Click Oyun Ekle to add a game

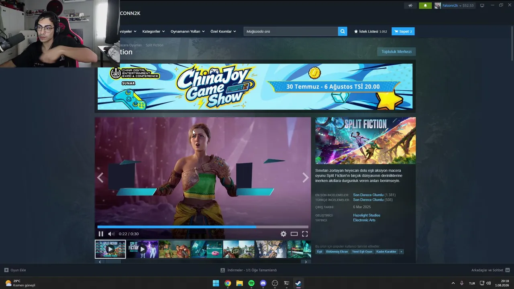click(x=15, y=270)
